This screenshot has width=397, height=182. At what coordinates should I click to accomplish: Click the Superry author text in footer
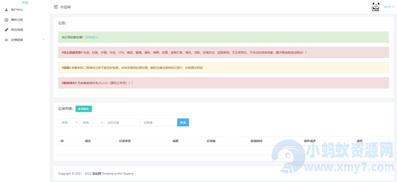129,174
